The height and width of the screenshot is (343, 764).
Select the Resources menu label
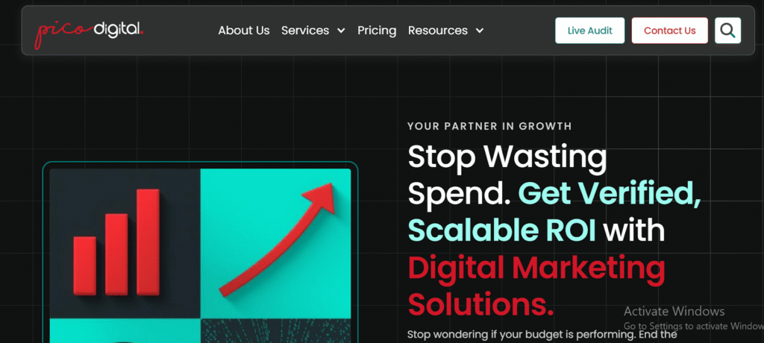(438, 31)
